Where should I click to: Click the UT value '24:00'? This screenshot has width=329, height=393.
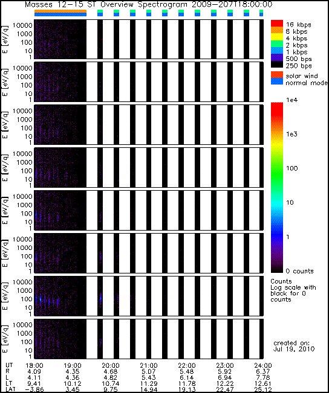click(x=262, y=366)
